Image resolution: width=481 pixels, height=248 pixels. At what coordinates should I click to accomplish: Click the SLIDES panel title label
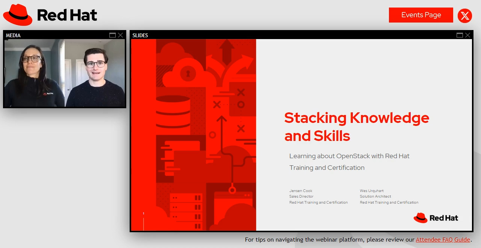140,35
